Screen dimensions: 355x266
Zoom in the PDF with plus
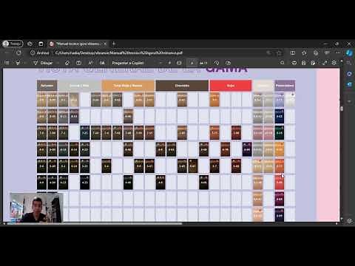(169, 63)
